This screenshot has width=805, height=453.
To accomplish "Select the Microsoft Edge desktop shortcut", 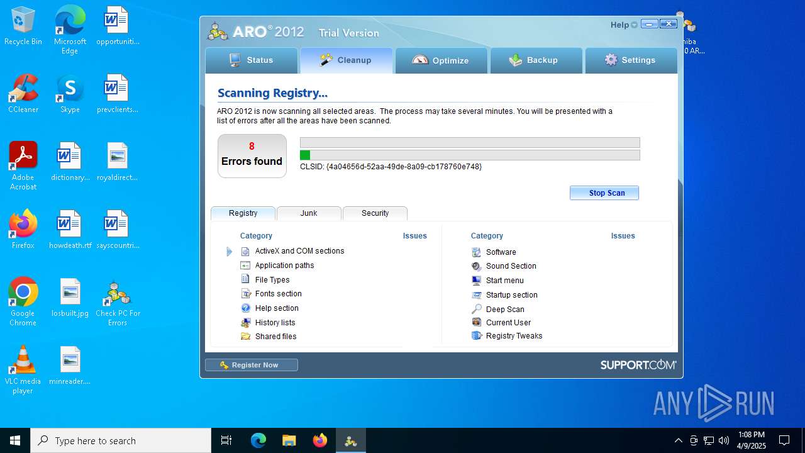I will (70, 30).
